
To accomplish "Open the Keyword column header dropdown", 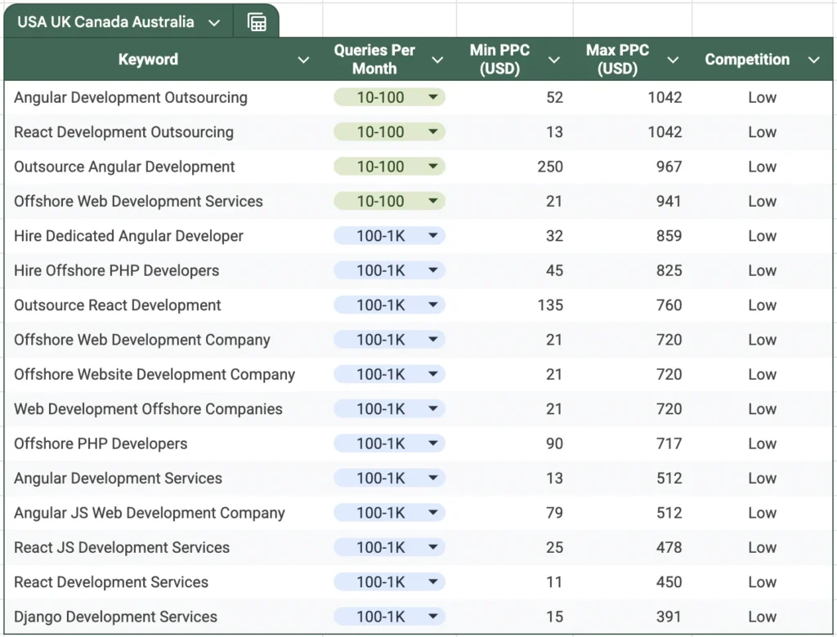I will (x=303, y=60).
